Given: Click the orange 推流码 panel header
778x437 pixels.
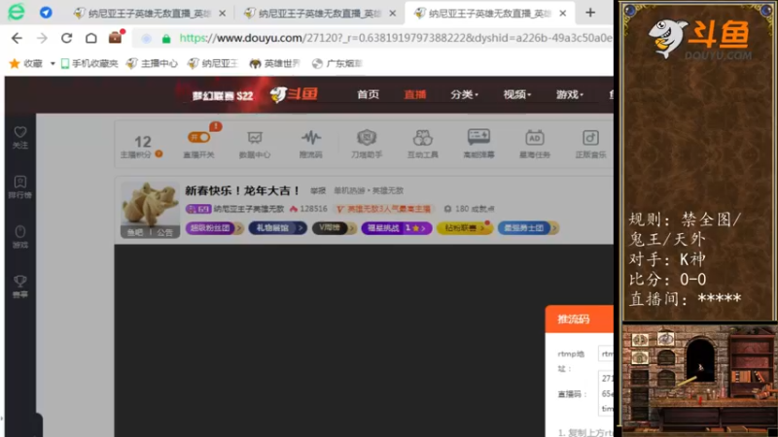Looking at the screenshot, I should (579, 319).
